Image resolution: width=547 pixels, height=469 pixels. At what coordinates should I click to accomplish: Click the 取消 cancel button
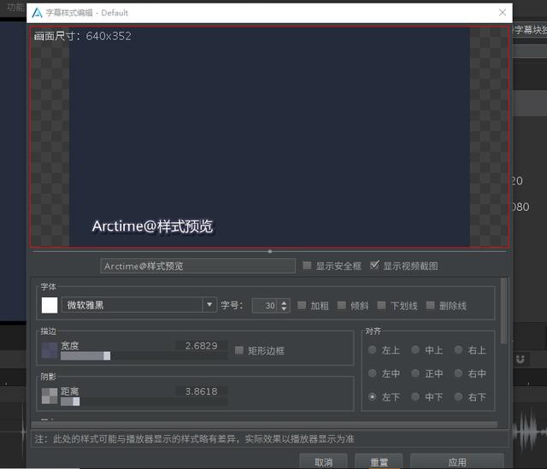pyautogui.click(x=323, y=461)
